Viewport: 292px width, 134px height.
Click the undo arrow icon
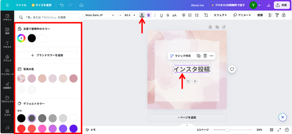coord(62,5)
